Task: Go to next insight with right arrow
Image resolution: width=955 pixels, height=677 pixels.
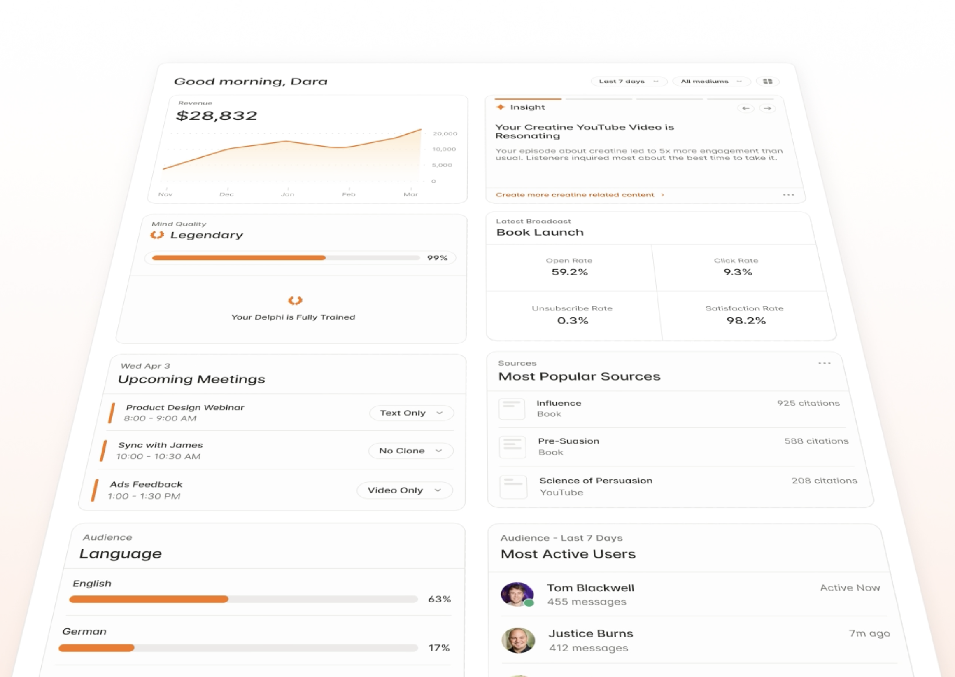Action: point(767,108)
